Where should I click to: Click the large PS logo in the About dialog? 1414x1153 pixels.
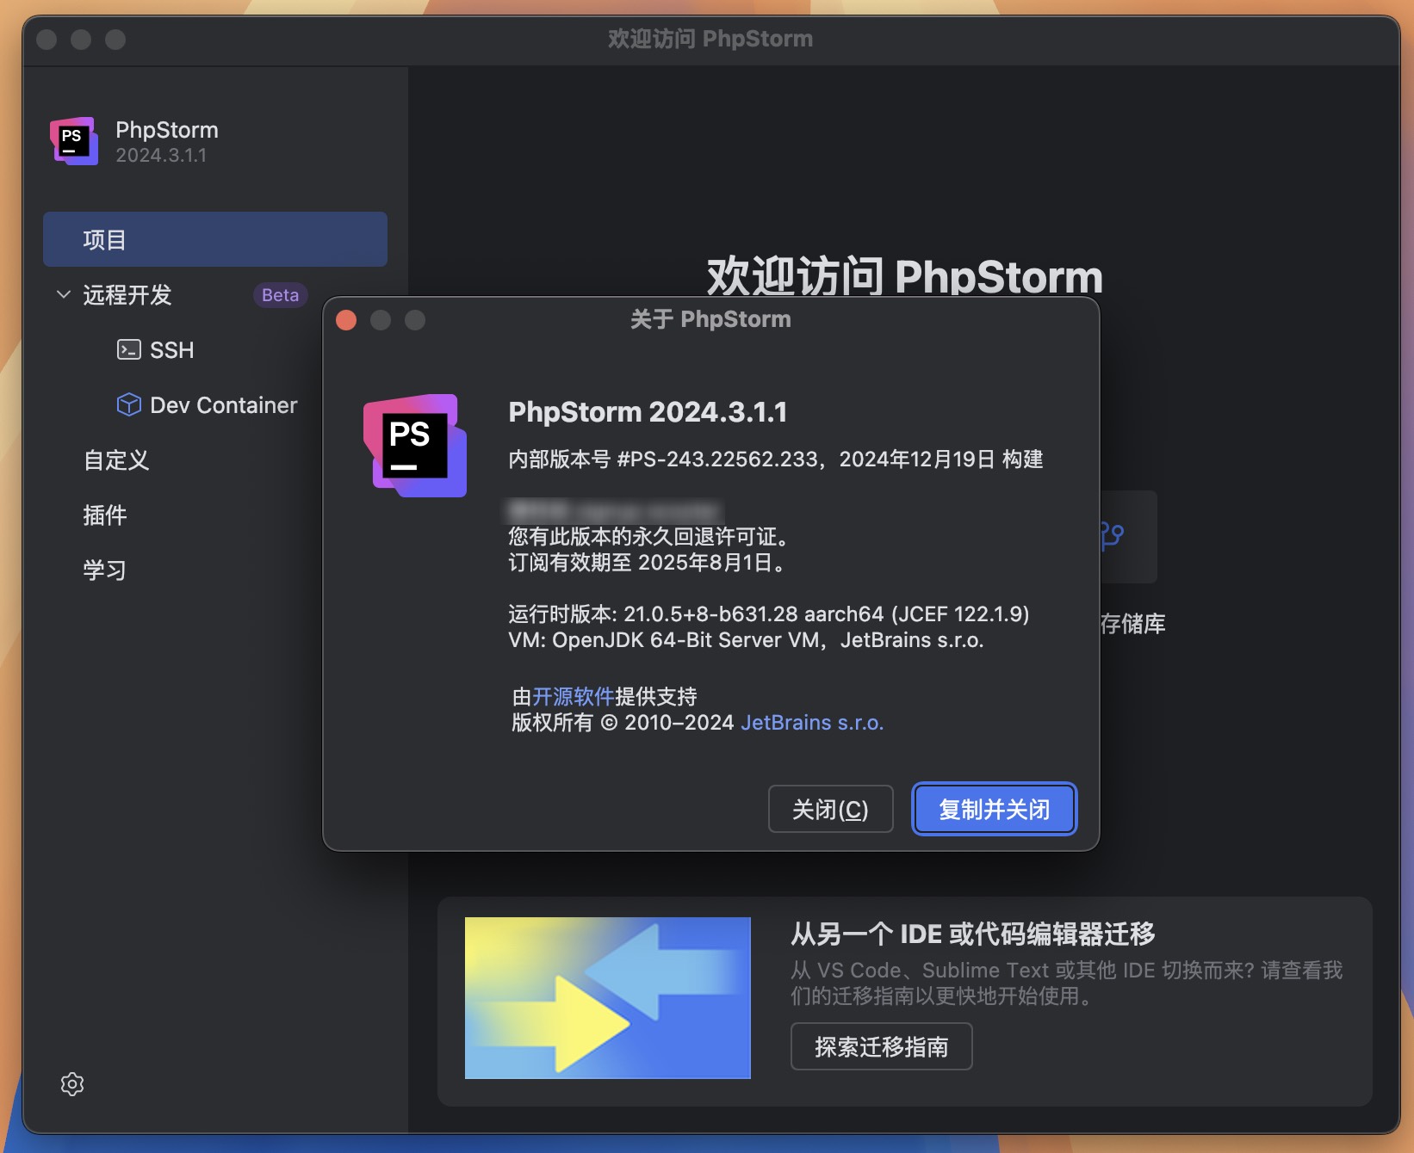(x=415, y=446)
